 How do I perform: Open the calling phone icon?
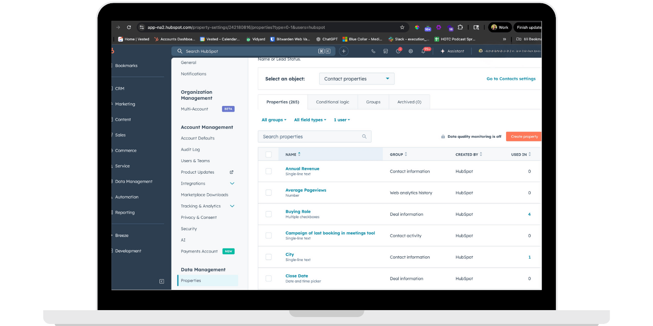[373, 51]
